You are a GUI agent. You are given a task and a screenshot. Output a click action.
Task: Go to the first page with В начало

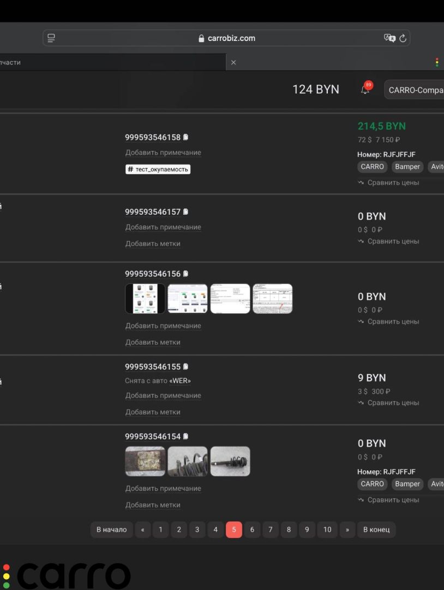(x=112, y=530)
